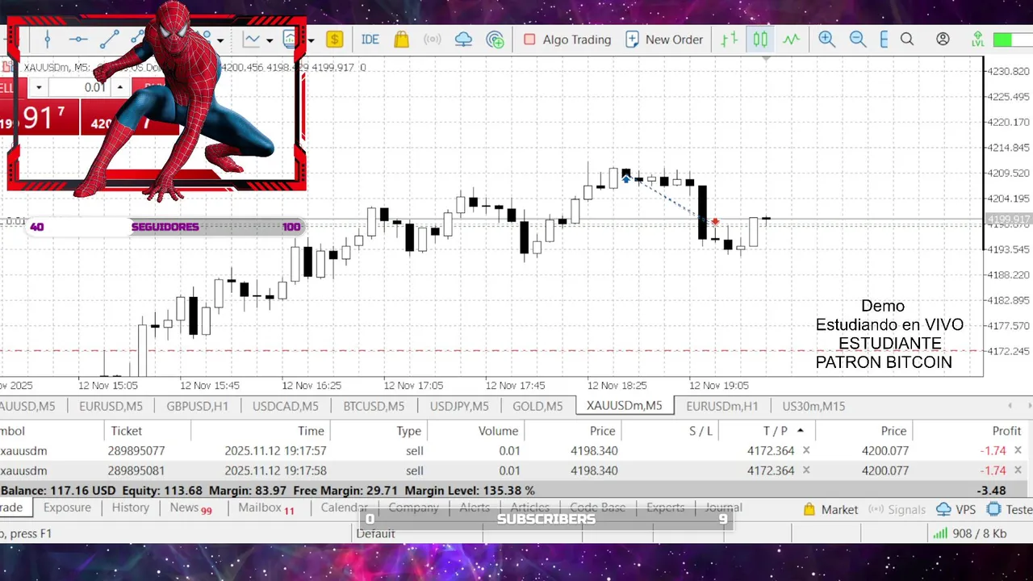Switch to the BTCUSD,M5 chart tab

374,406
